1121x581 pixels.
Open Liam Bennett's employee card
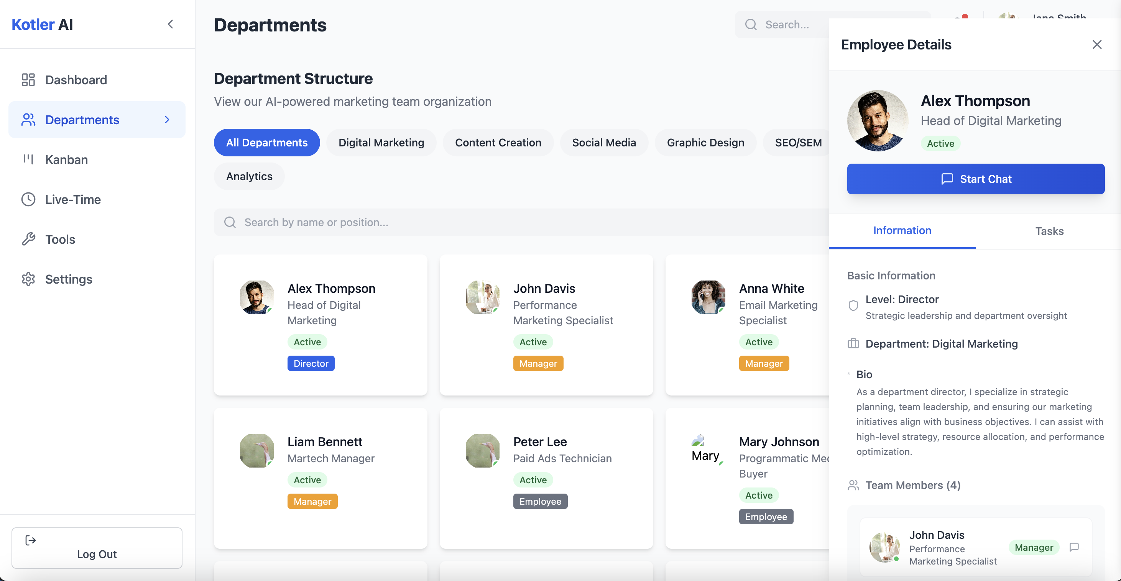point(320,478)
